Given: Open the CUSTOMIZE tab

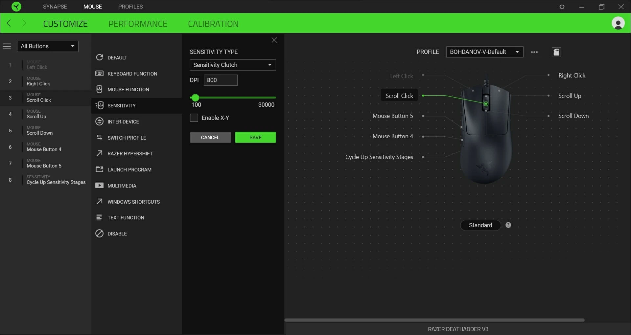Looking at the screenshot, I should 65,24.
